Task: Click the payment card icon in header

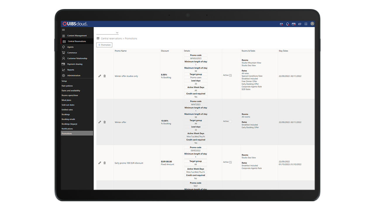Action: 294,24
